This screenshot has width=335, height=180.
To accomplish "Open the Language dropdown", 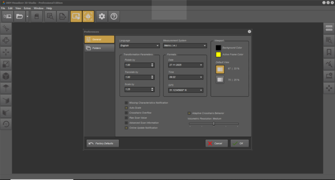I will coord(139,46).
